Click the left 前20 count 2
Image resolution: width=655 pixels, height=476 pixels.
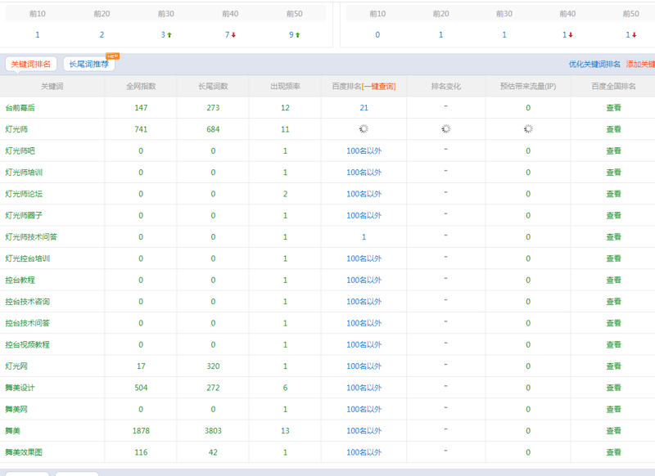(102, 34)
